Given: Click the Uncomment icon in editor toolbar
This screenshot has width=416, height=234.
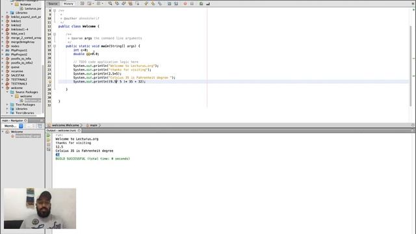Looking at the screenshot, I should coord(208,4).
